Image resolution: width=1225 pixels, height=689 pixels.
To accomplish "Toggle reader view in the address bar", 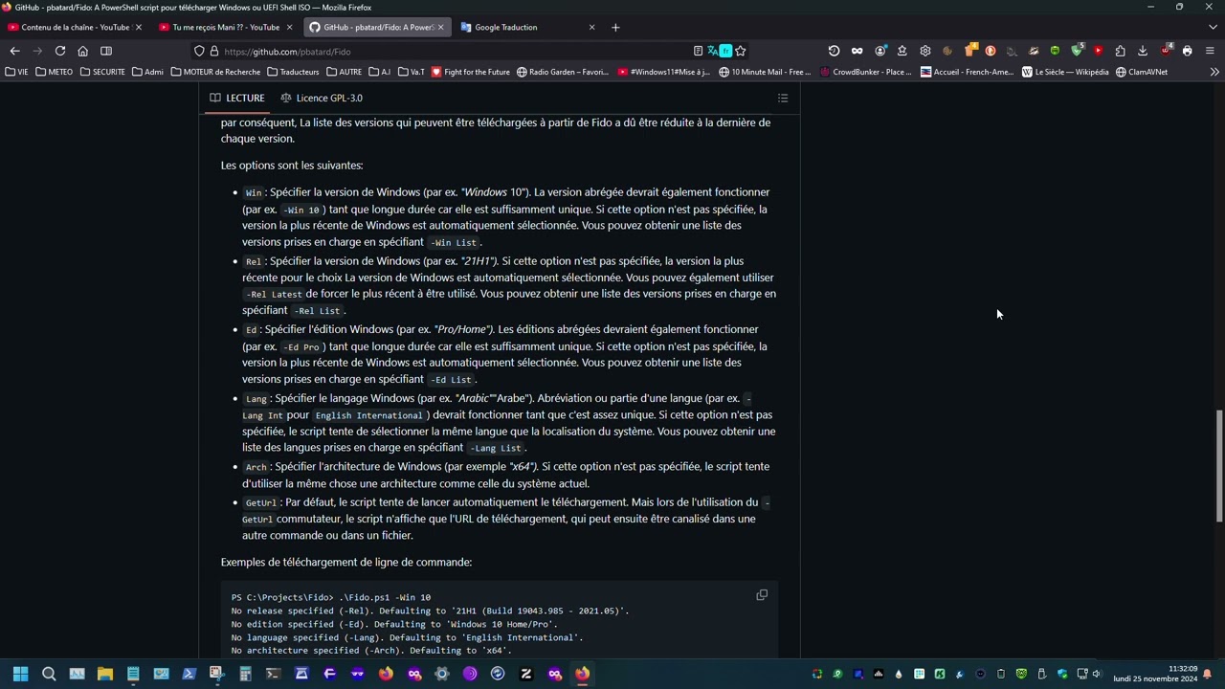I will (698, 51).
